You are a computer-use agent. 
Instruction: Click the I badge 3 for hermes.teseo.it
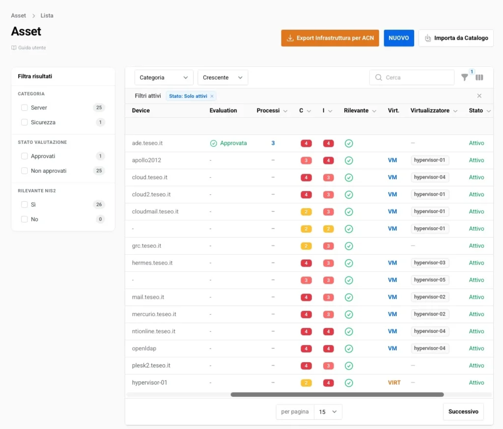(x=328, y=263)
